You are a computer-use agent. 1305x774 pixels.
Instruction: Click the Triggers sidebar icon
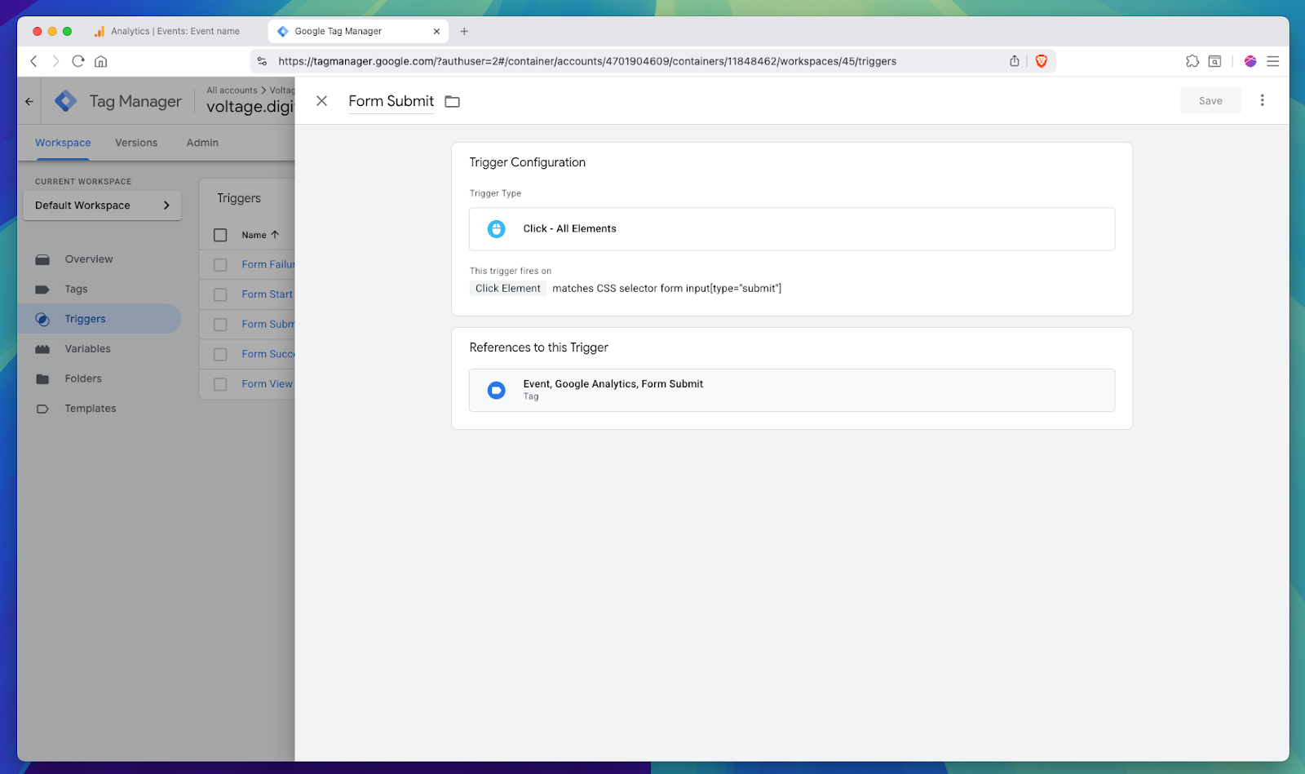(x=42, y=319)
